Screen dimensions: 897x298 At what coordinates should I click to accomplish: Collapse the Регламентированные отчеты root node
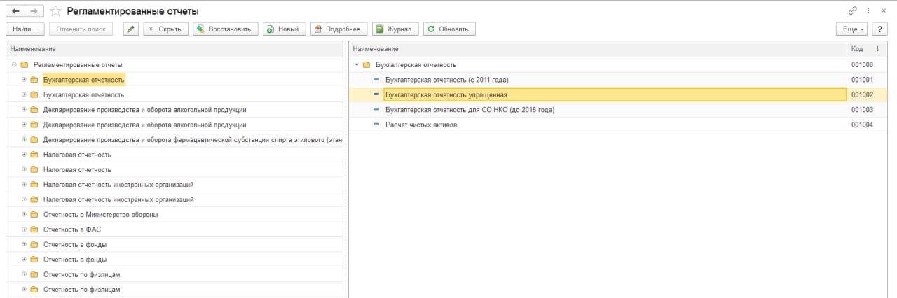click(14, 65)
